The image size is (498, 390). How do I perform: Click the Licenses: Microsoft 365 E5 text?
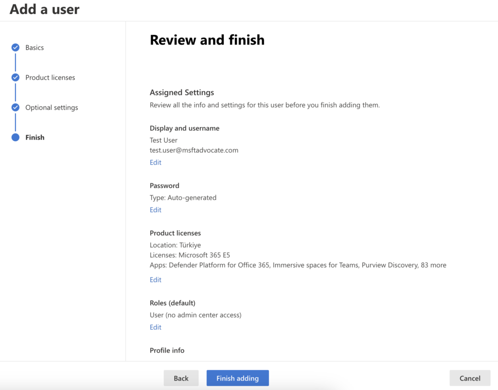(x=189, y=255)
